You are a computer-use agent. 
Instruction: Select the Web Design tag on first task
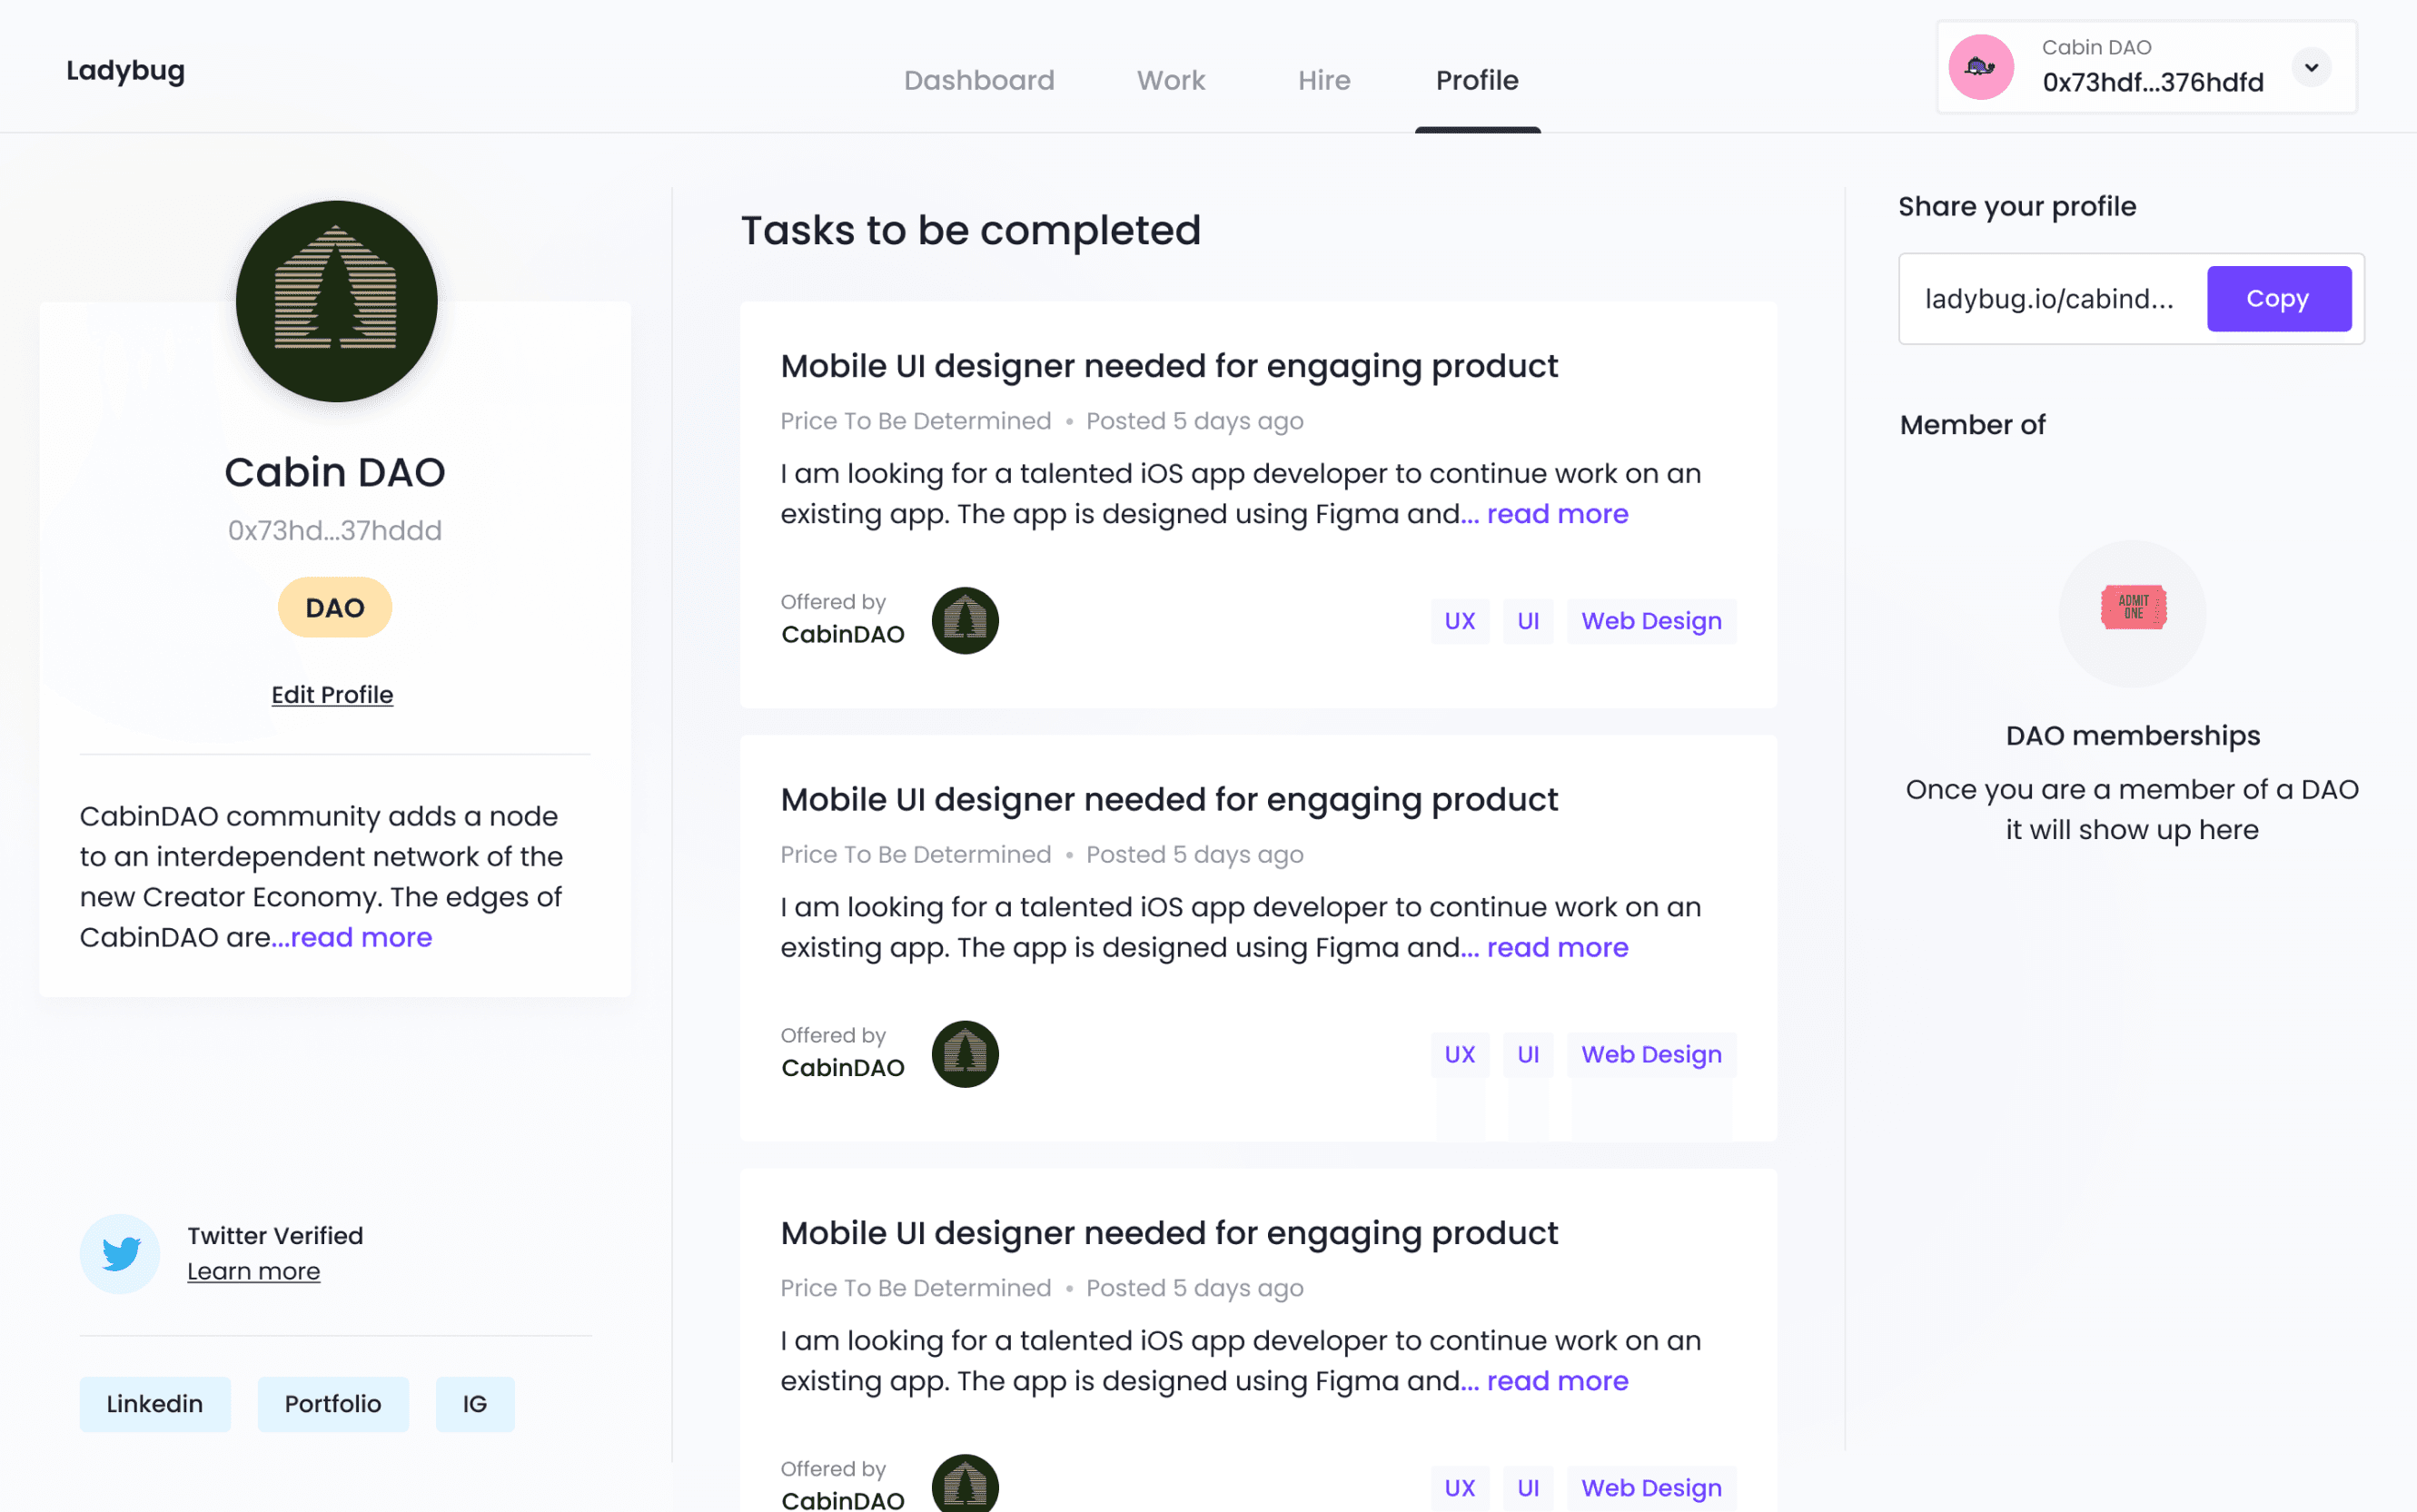pyautogui.click(x=1650, y=621)
